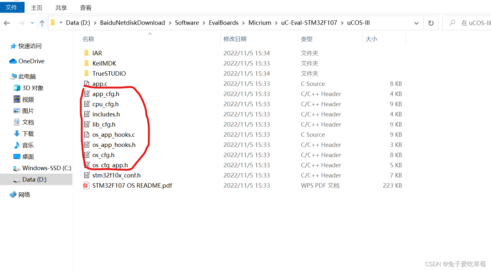
Task: Select Data (D:) drive in navigation pane
Action: 36,179
